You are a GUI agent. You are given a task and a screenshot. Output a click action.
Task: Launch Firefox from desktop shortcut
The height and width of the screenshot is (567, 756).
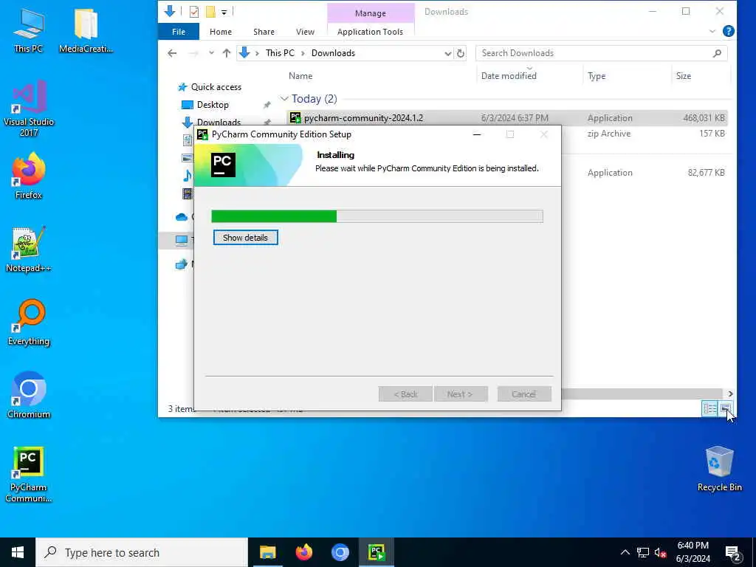(29, 176)
